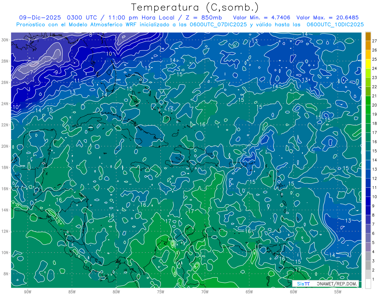Click the colorbar label "20"
Image resolution: width=383 pixels, height=296 pixels.
click(x=374, y=105)
